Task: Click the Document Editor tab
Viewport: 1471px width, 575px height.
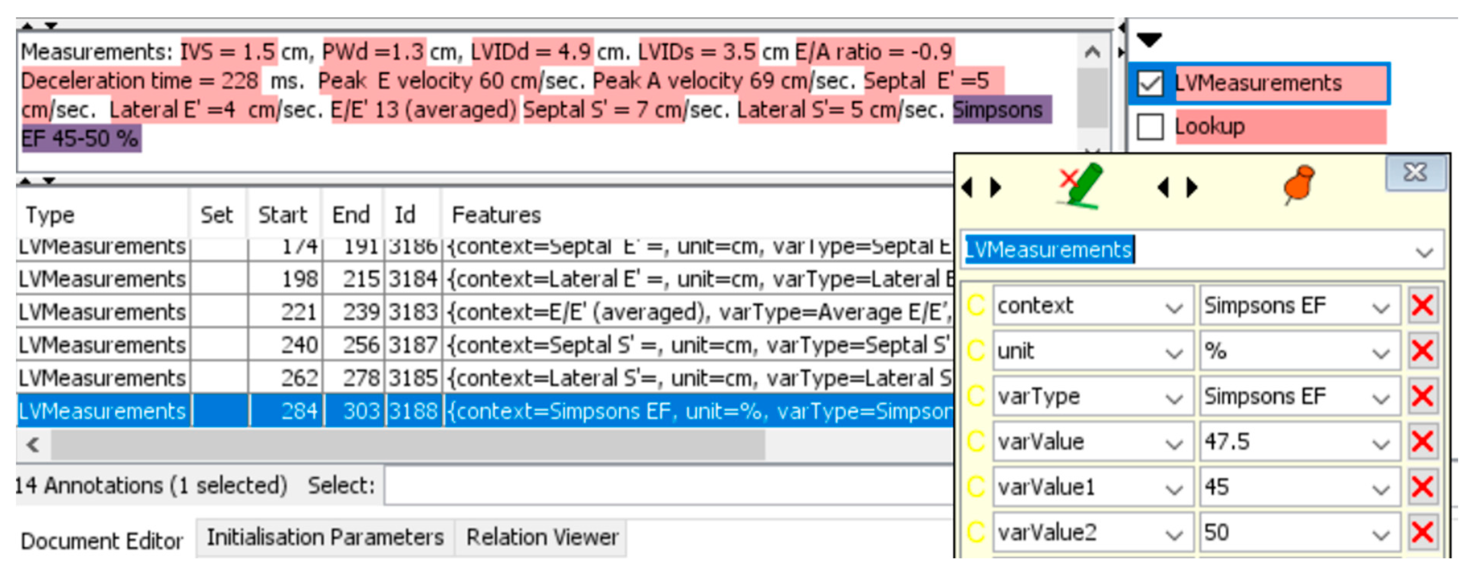Action: [x=102, y=541]
